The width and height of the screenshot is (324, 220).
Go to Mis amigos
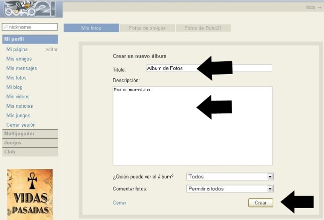(18, 59)
